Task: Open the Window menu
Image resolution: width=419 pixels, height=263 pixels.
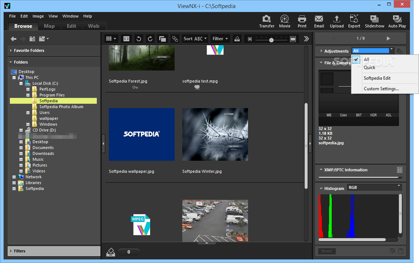Action: [70, 16]
